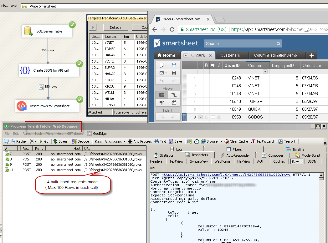Screen dimensions: 328x243
Task: Undo the last change in Smartsheet
Action: click(x=161, y=81)
